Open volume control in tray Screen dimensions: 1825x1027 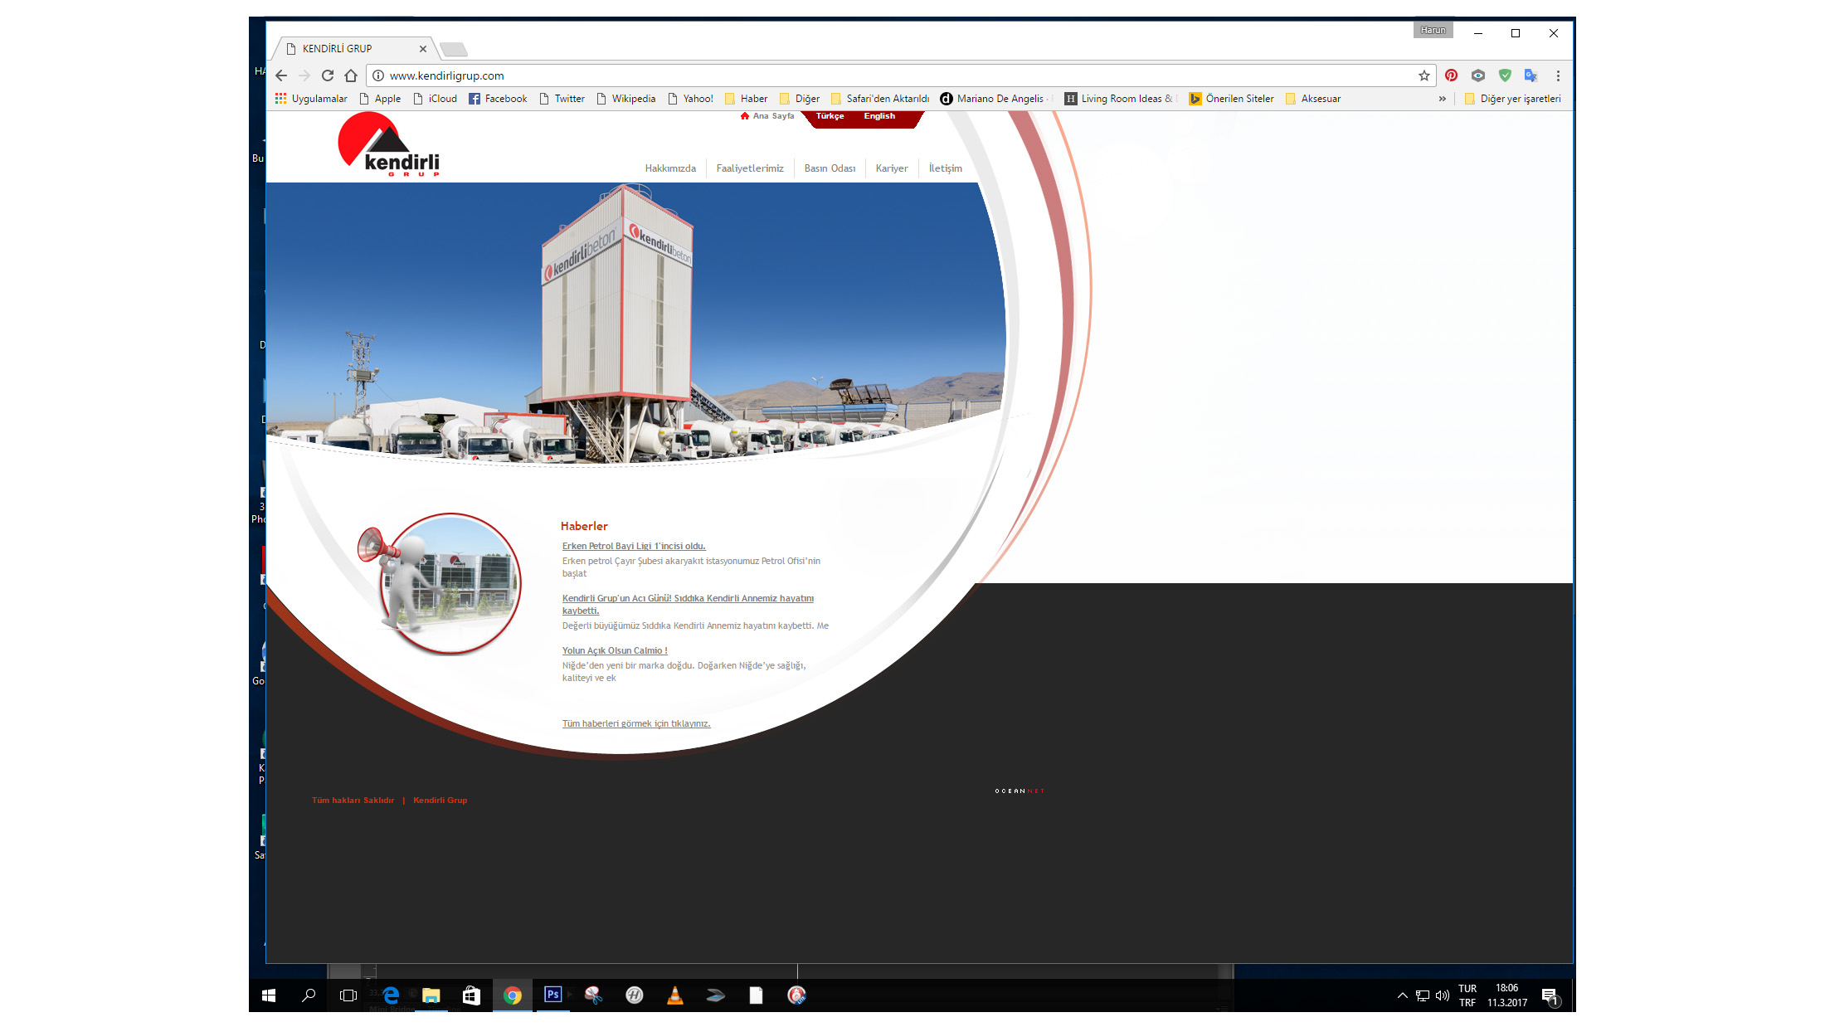tap(1443, 995)
